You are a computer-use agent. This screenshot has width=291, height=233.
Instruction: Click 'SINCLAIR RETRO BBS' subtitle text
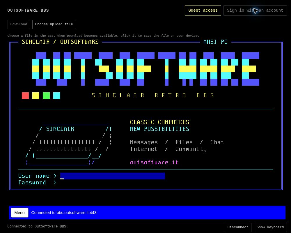pos(153,96)
